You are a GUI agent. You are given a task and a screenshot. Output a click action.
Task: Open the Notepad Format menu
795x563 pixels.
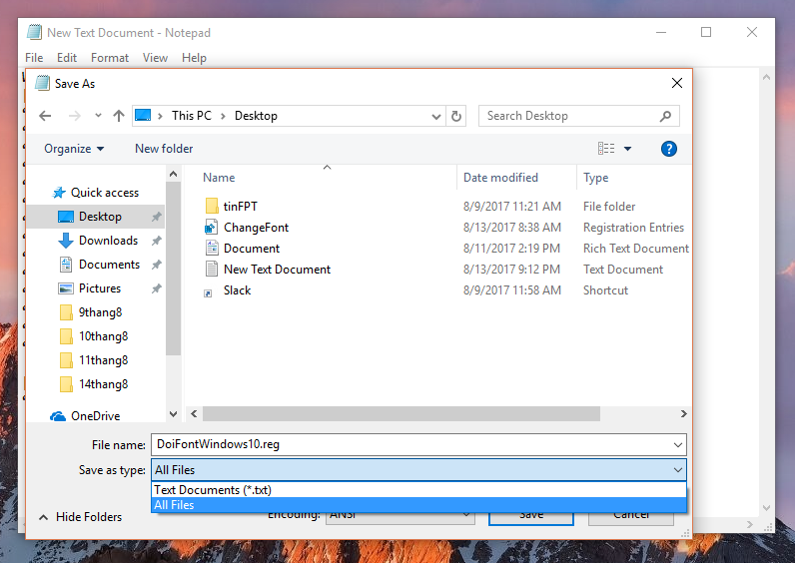(x=110, y=58)
